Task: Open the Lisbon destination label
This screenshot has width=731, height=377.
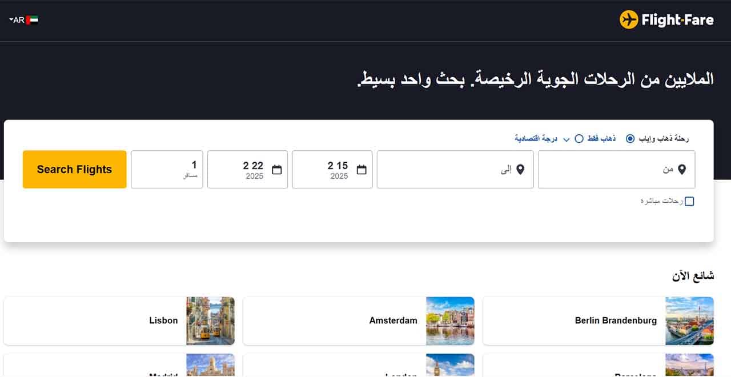Action: tap(163, 320)
